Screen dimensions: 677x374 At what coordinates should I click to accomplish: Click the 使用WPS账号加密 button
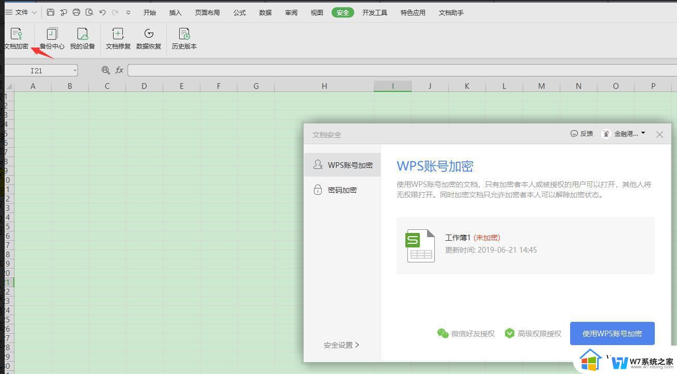tap(612, 333)
